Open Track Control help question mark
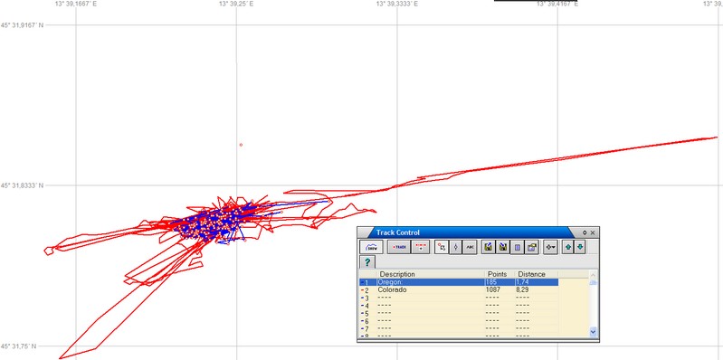The width and height of the screenshot is (723, 360). point(367,261)
